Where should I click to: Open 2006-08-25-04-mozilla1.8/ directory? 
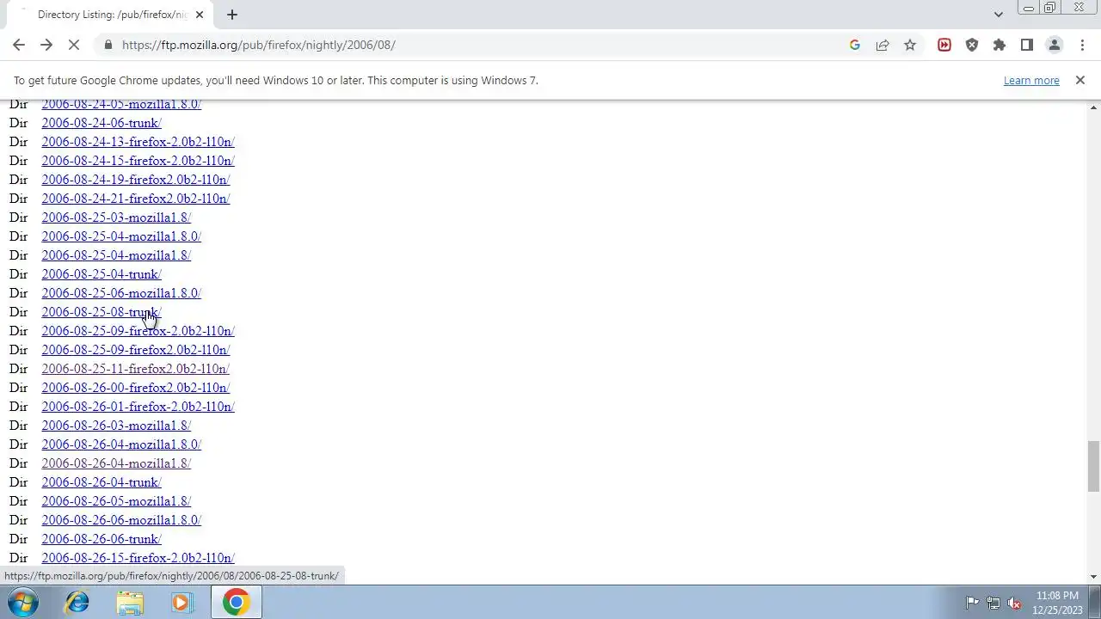(116, 255)
